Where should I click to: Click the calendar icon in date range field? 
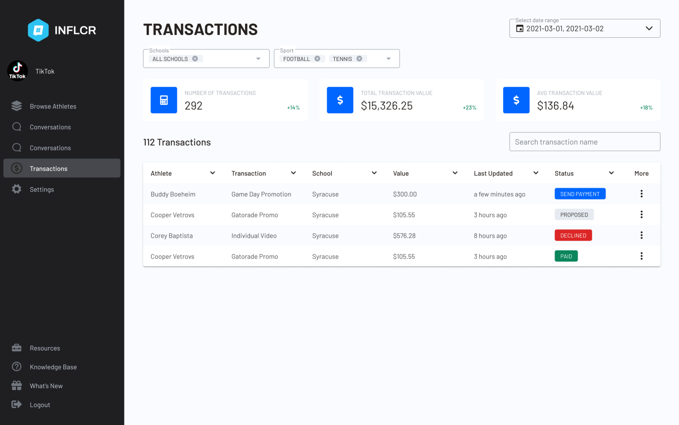(x=520, y=29)
